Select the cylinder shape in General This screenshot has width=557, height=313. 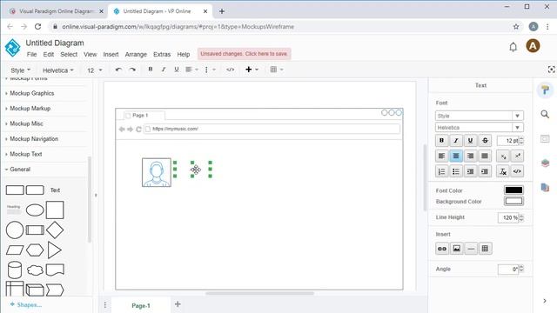point(15,270)
